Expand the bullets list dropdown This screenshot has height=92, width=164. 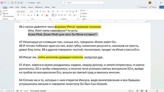(x=55, y=11)
